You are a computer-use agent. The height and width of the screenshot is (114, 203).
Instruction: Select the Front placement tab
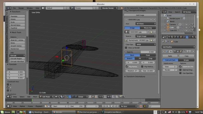click(x=148, y=55)
